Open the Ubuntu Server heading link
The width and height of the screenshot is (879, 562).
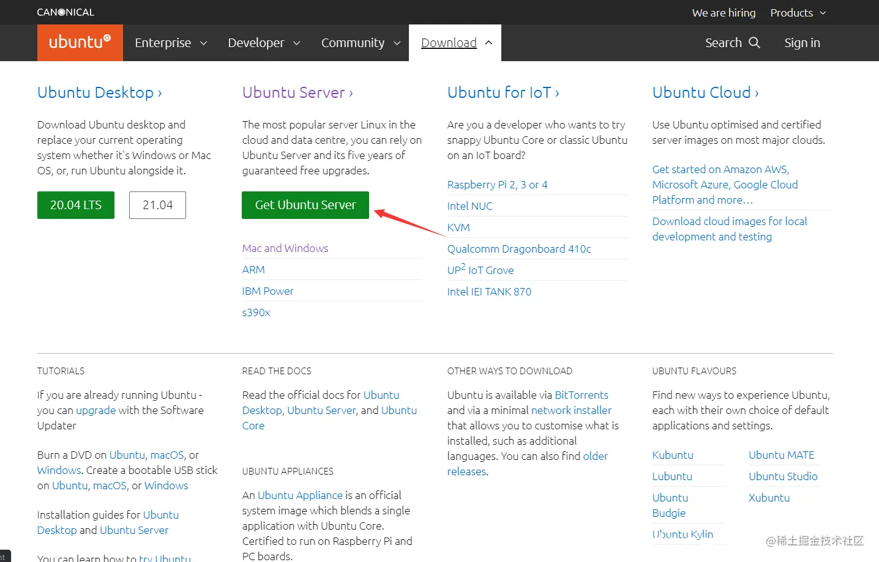click(297, 92)
